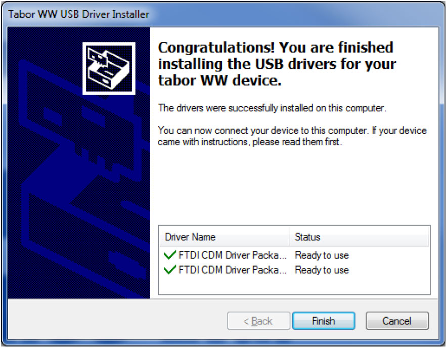Click the blue decorative sidebar graphic
Viewport: 446px width, 348px height.
click(79, 163)
